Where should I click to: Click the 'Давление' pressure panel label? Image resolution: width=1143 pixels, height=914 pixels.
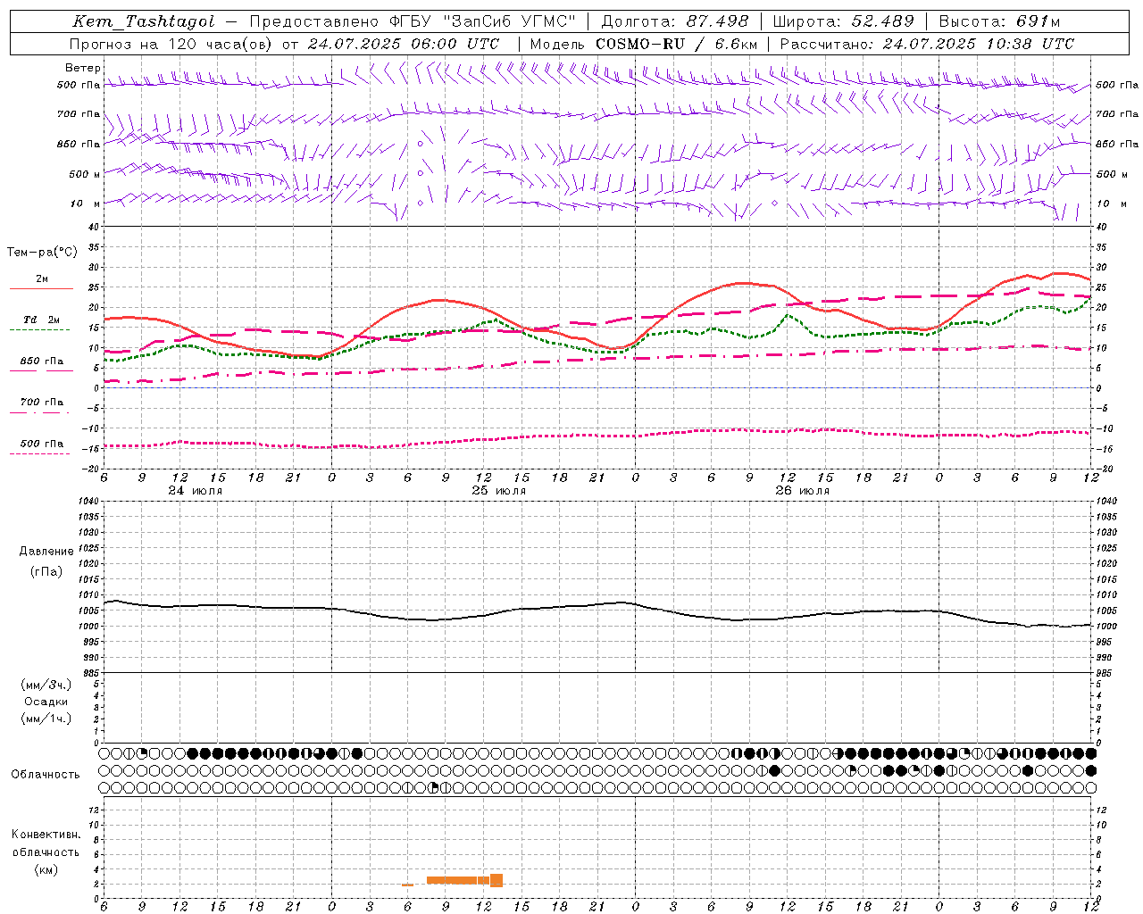(46, 552)
